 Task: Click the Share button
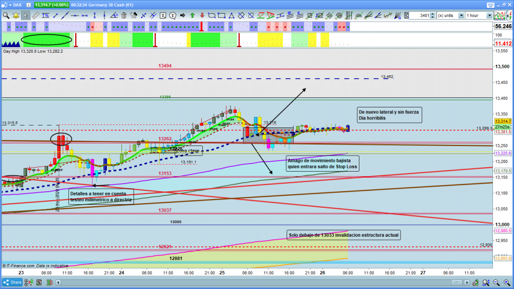click(x=15, y=282)
